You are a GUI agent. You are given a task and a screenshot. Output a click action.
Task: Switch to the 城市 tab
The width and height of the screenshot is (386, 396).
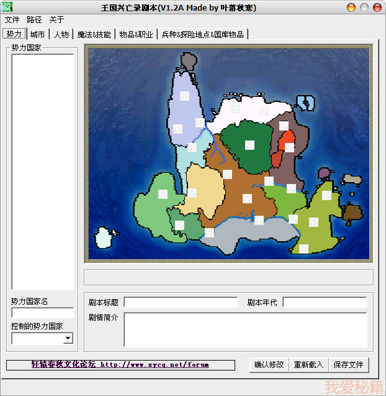[x=37, y=34]
